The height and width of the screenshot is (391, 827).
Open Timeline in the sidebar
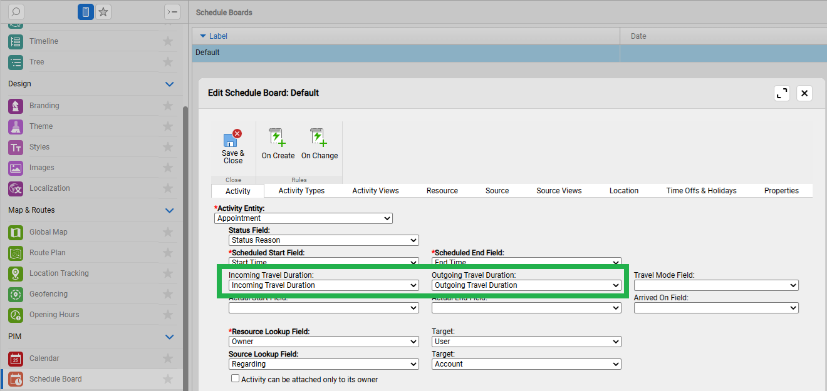pyautogui.click(x=43, y=41)
